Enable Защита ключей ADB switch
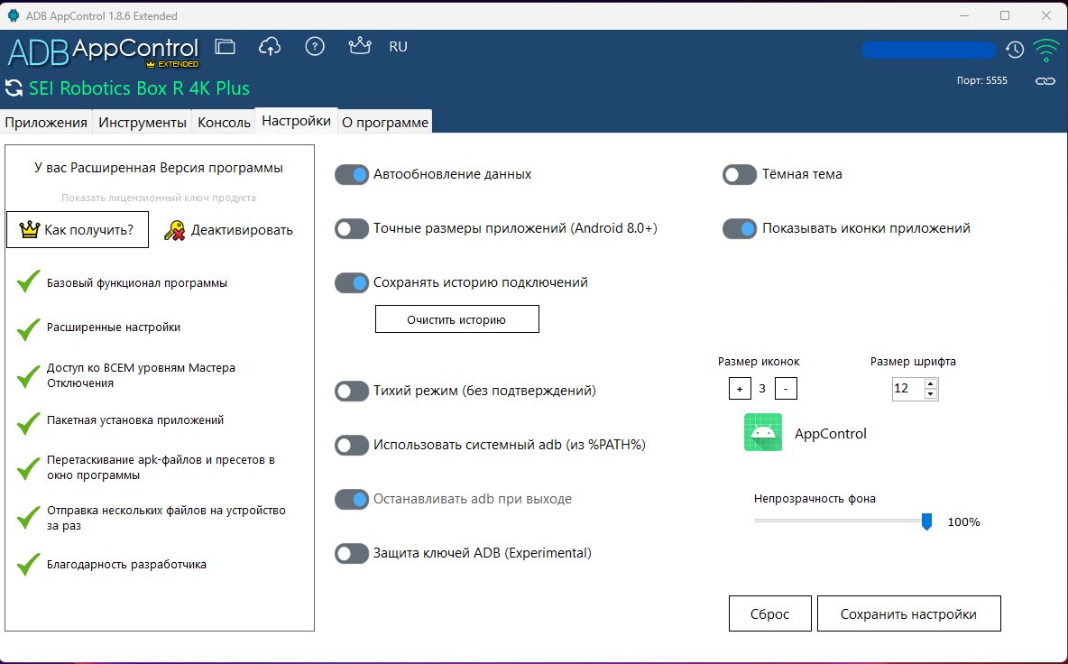1068x664 pixels. point(352,554)
